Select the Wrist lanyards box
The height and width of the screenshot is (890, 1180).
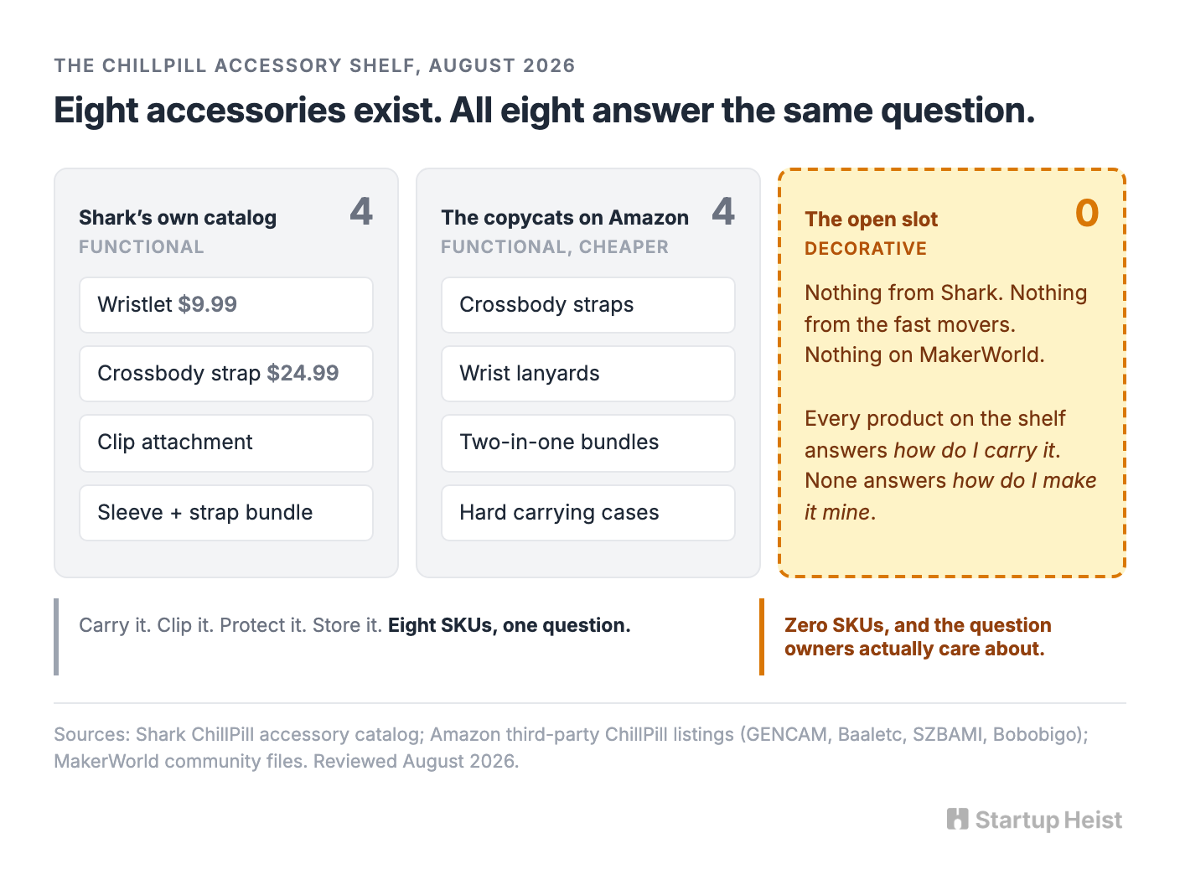point(588,374)
